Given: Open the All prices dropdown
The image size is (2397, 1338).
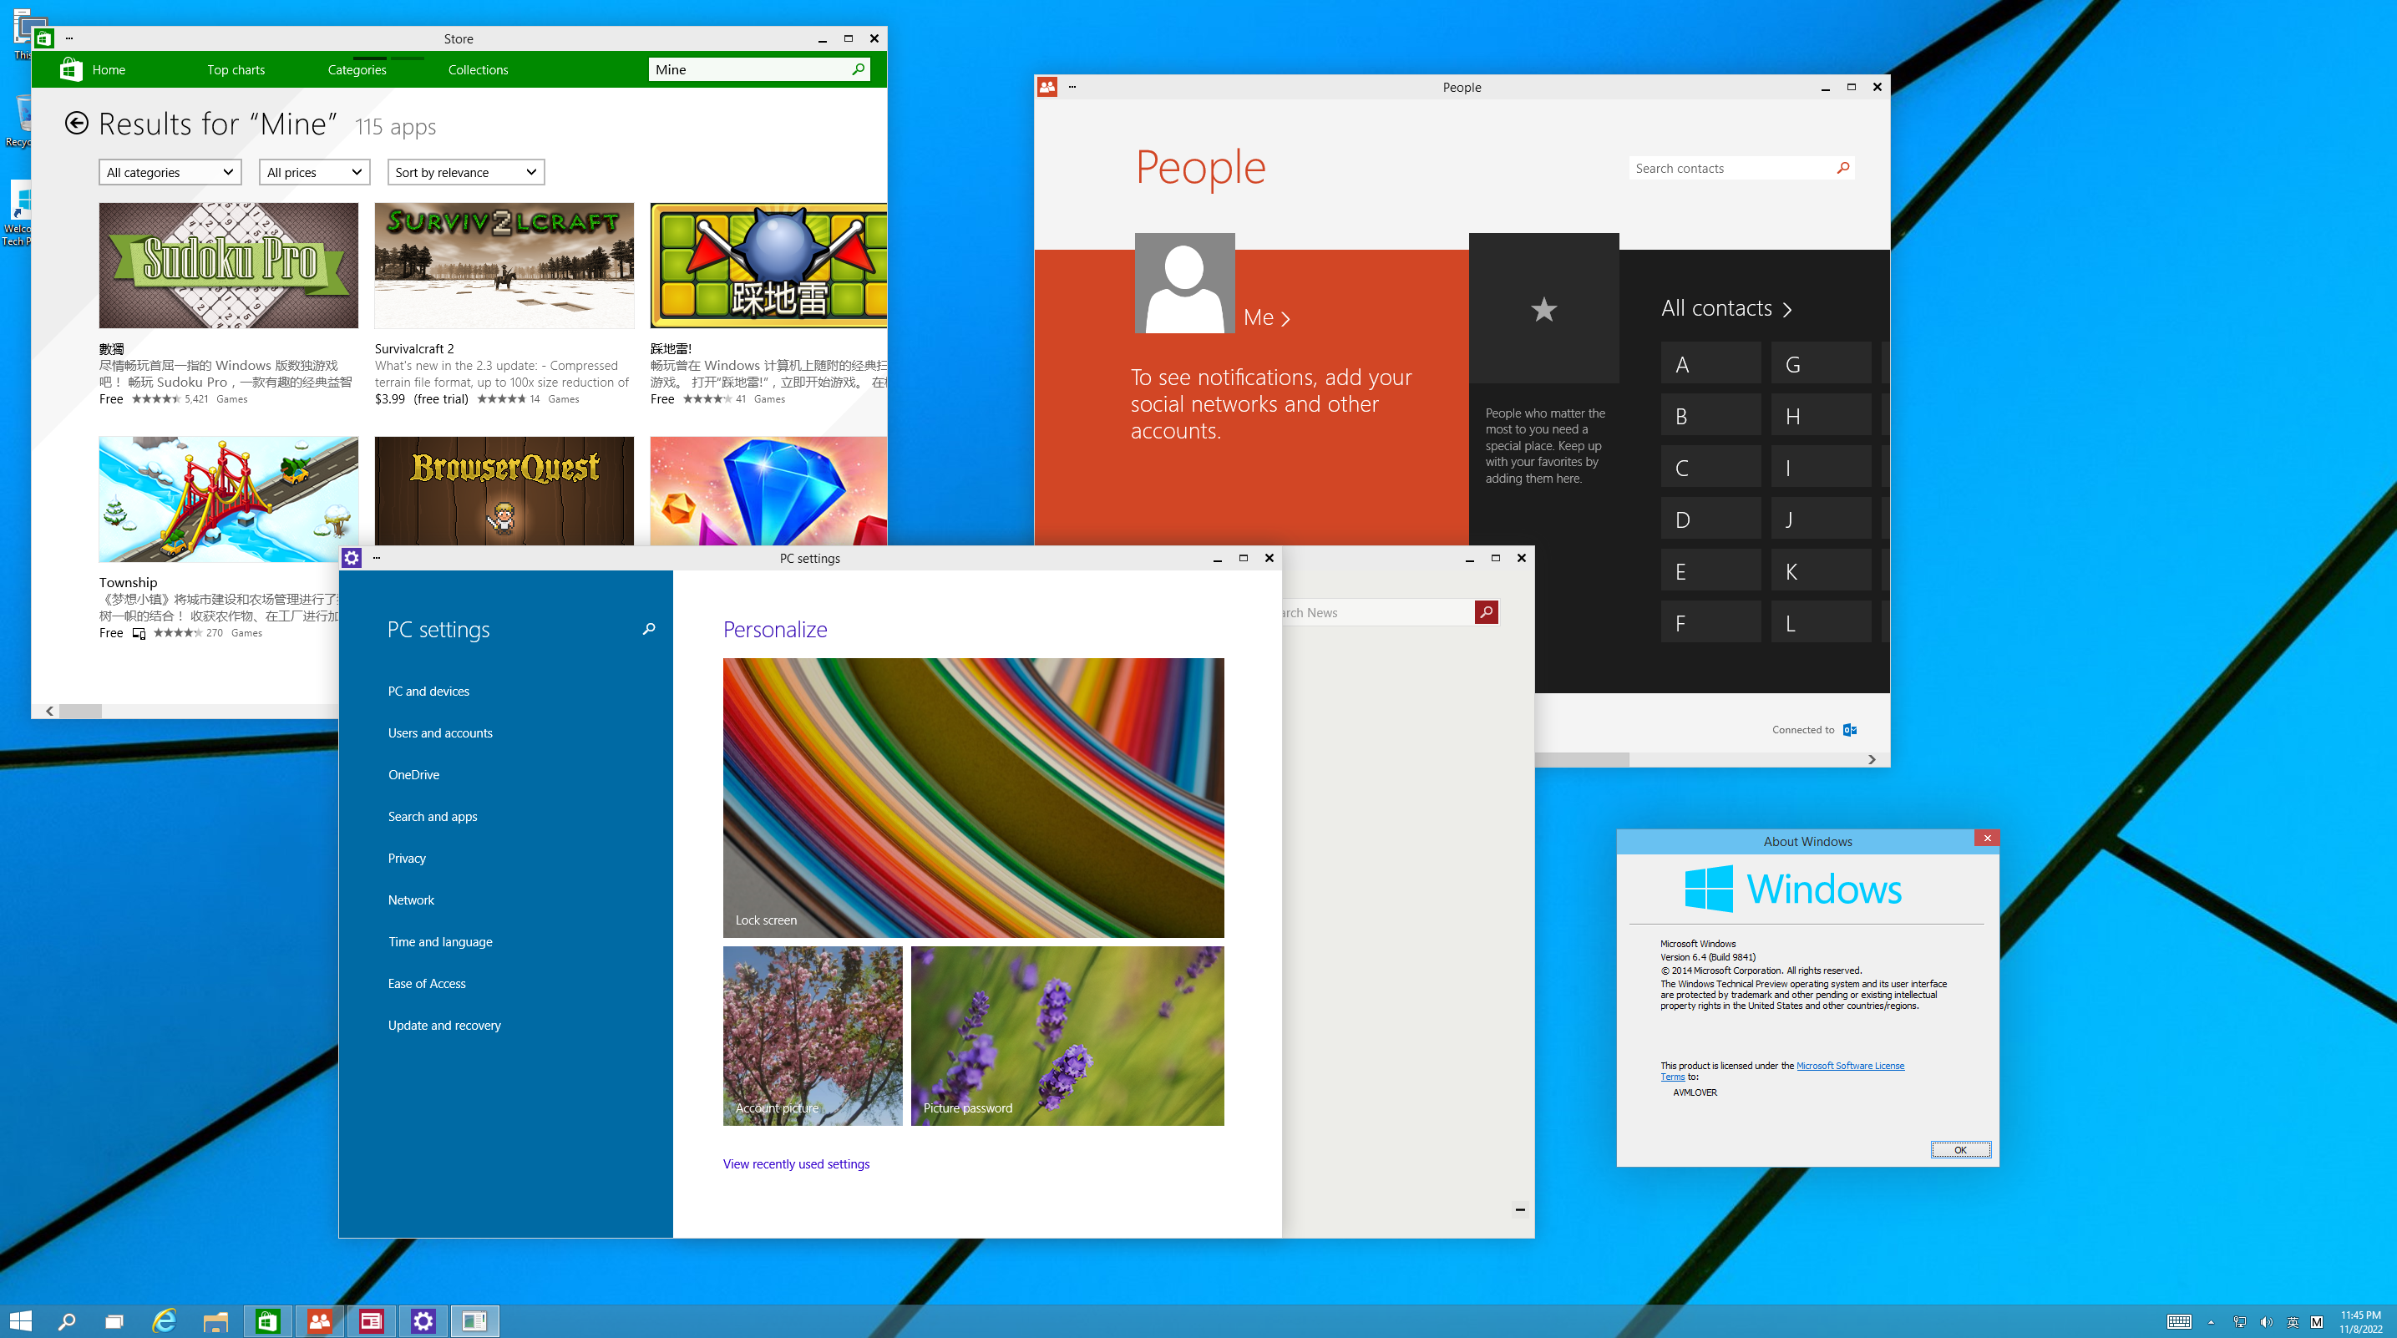Looking at the screenshot, I should [x=315, y=172].
